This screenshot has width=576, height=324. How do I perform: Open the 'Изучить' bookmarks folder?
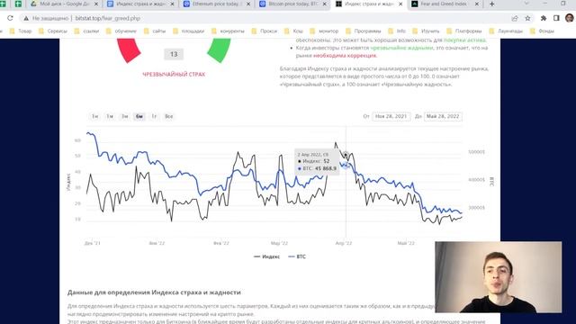(426, 31)
